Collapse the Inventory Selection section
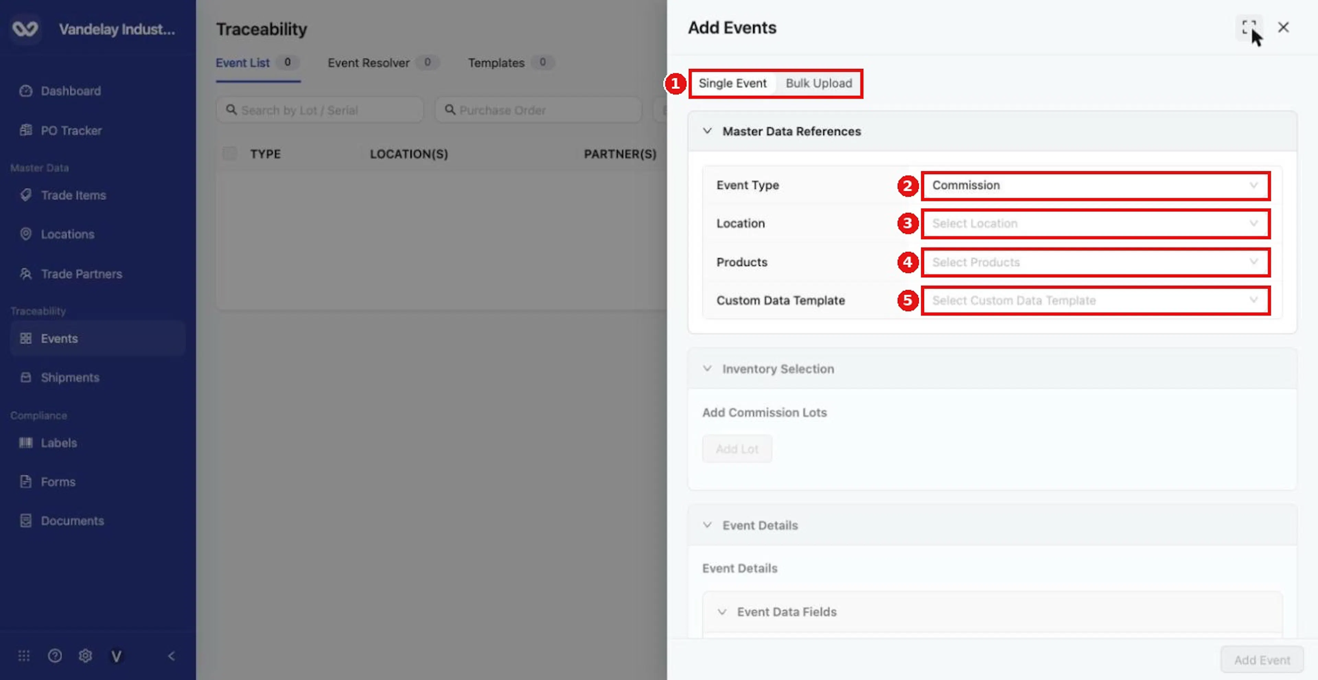1318x680 pixels. tap(707, 368)
